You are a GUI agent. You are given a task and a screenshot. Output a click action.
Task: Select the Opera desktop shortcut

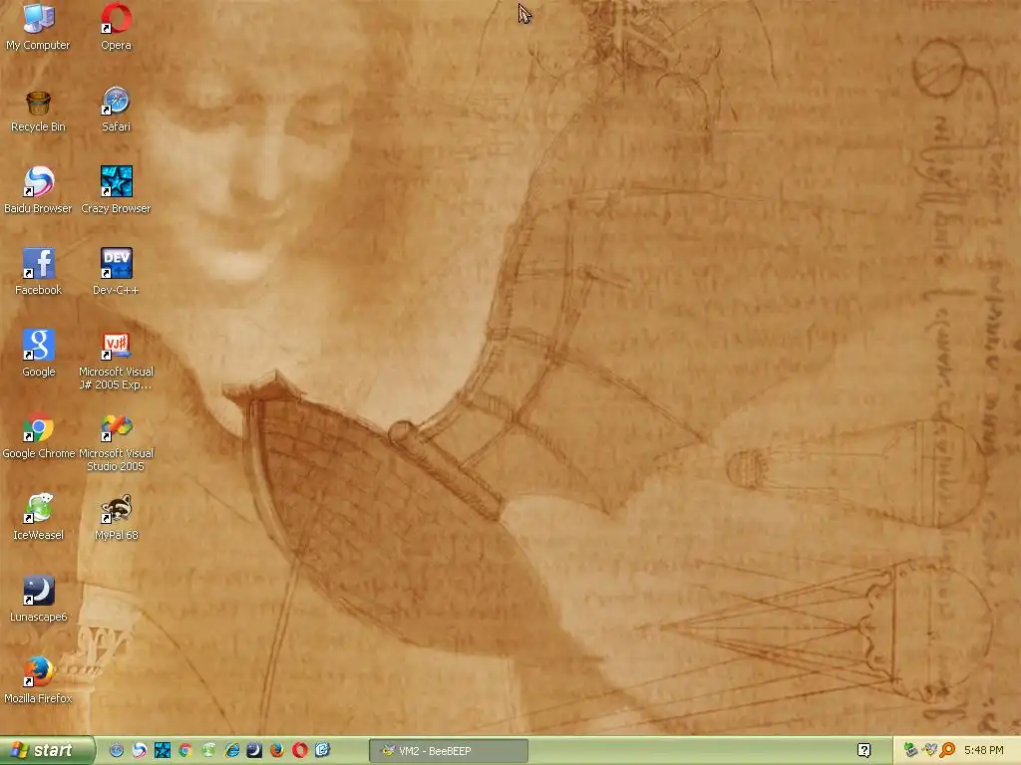pos(116,26)
